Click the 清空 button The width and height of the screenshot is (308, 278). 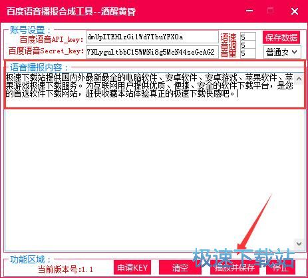click(180, 267)
